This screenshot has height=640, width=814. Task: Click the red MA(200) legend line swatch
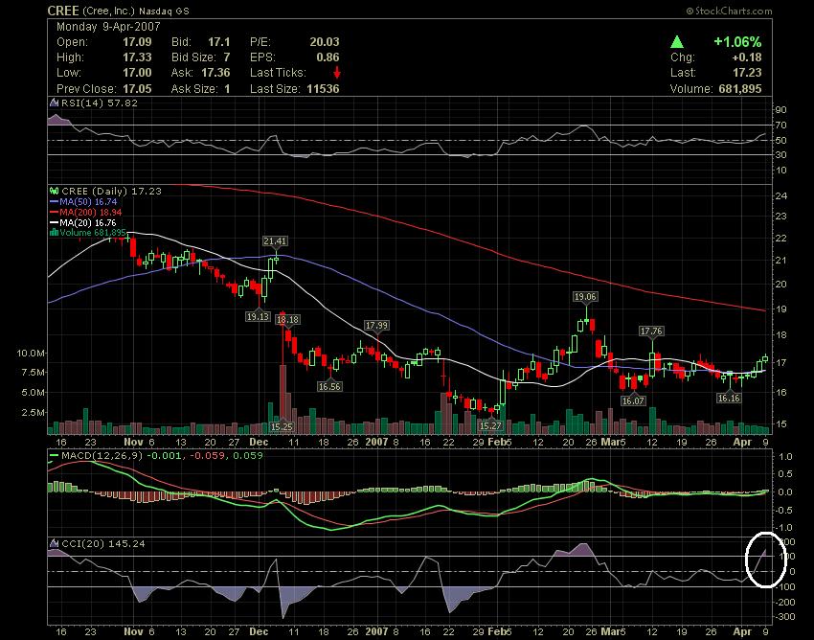pos(54,212)
